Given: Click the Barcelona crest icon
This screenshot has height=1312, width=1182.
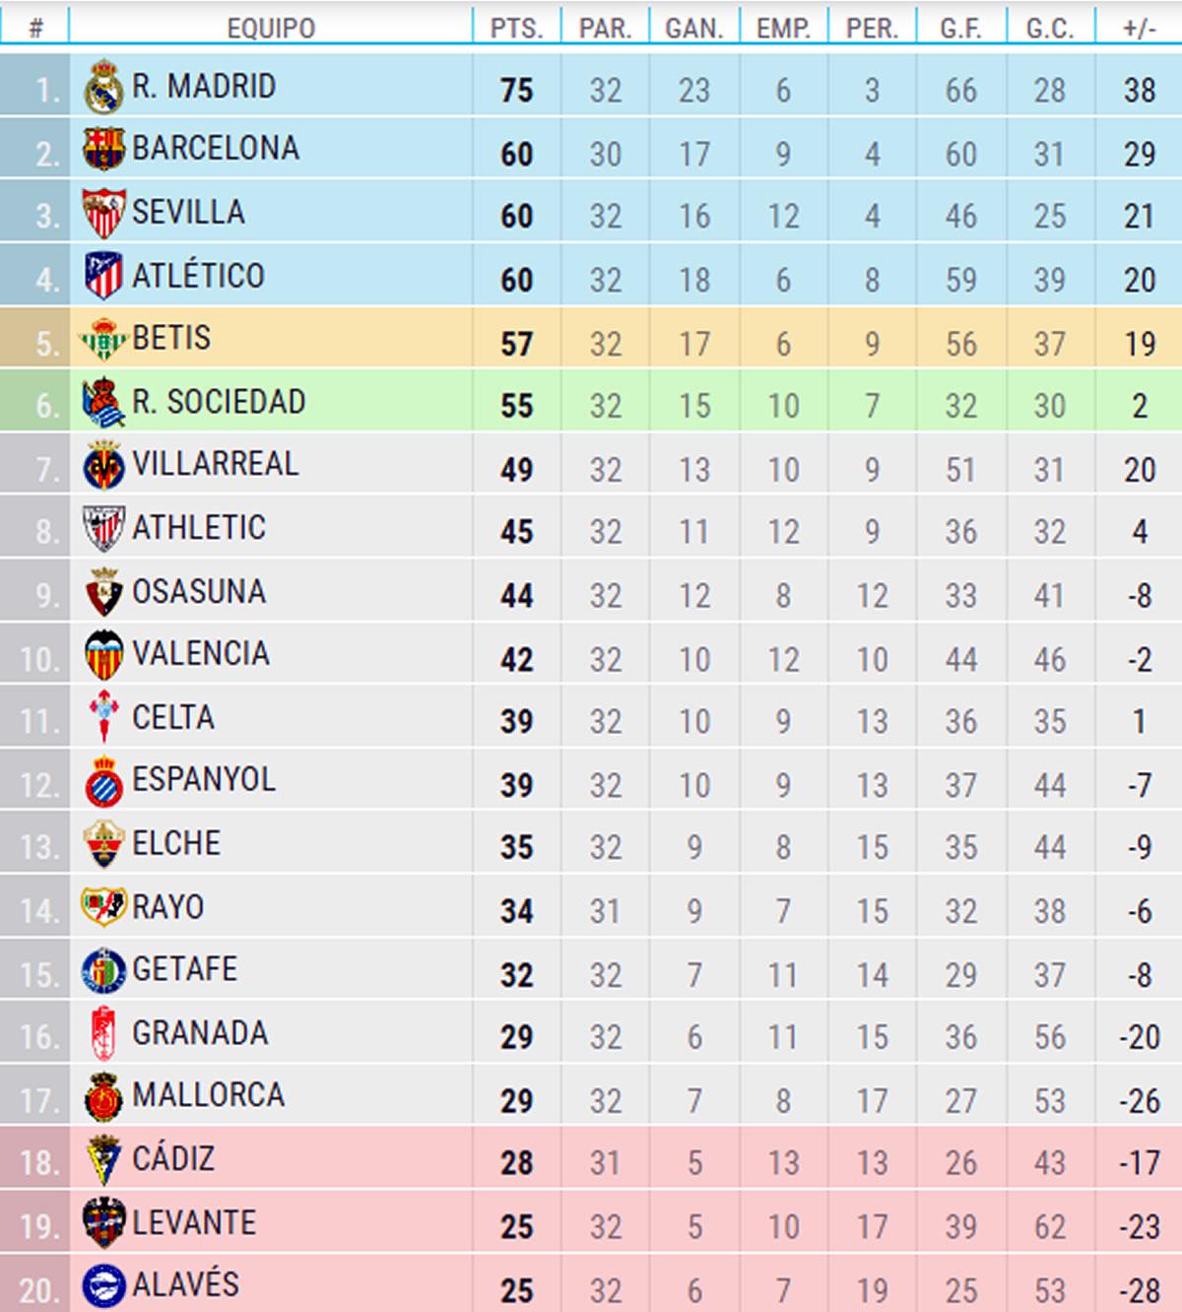Looking at the screenshot, I should click(103, 150).
